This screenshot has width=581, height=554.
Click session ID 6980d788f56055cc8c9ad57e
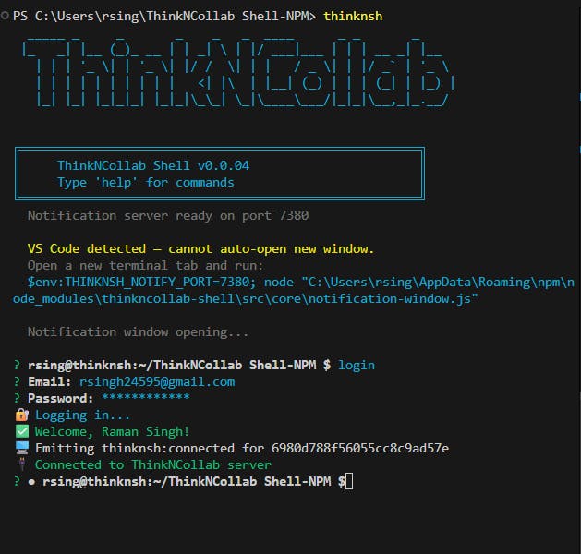tap(360, 448)
